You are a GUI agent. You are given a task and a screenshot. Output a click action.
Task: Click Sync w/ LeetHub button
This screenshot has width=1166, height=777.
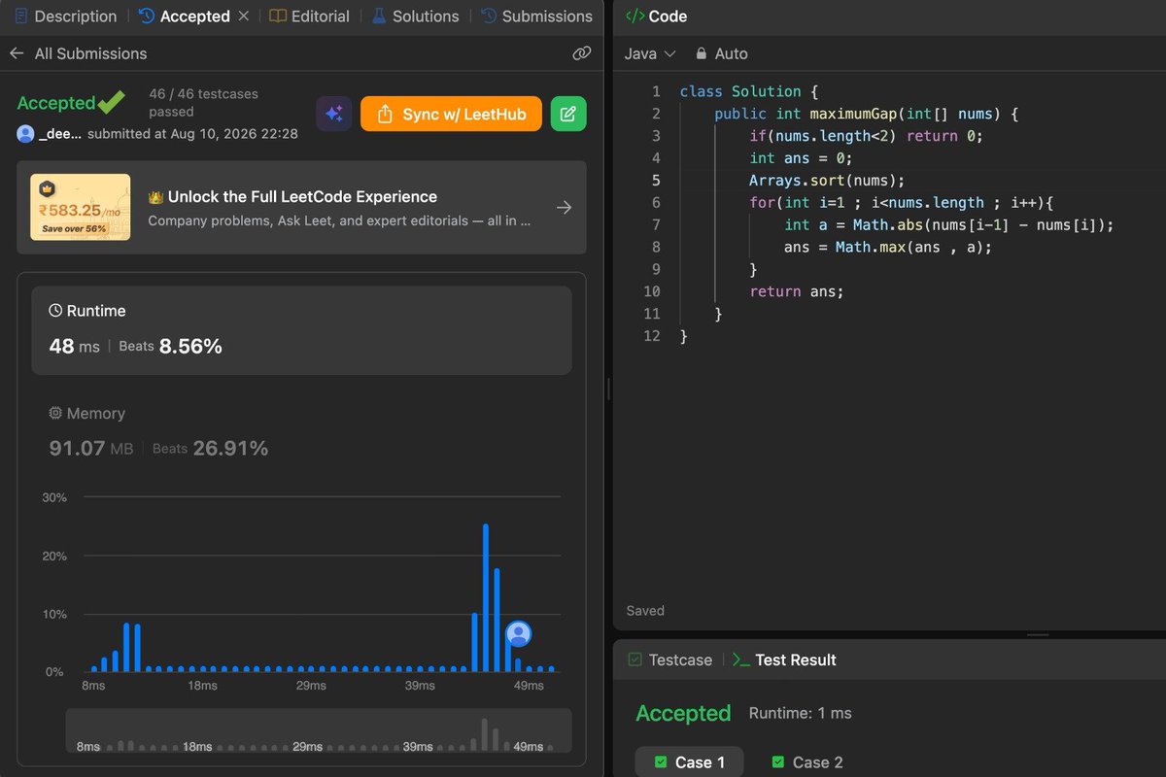pyautogui.click(x=451, y=115)
